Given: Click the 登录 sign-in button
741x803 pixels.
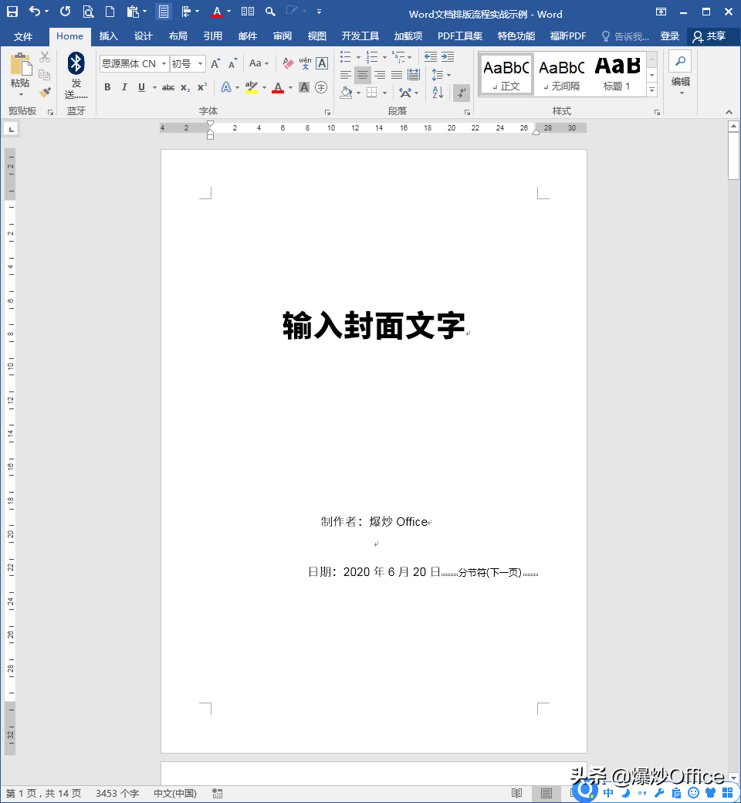Looking at the screenshot, I should pyautogui.click(x=670, y=36).
